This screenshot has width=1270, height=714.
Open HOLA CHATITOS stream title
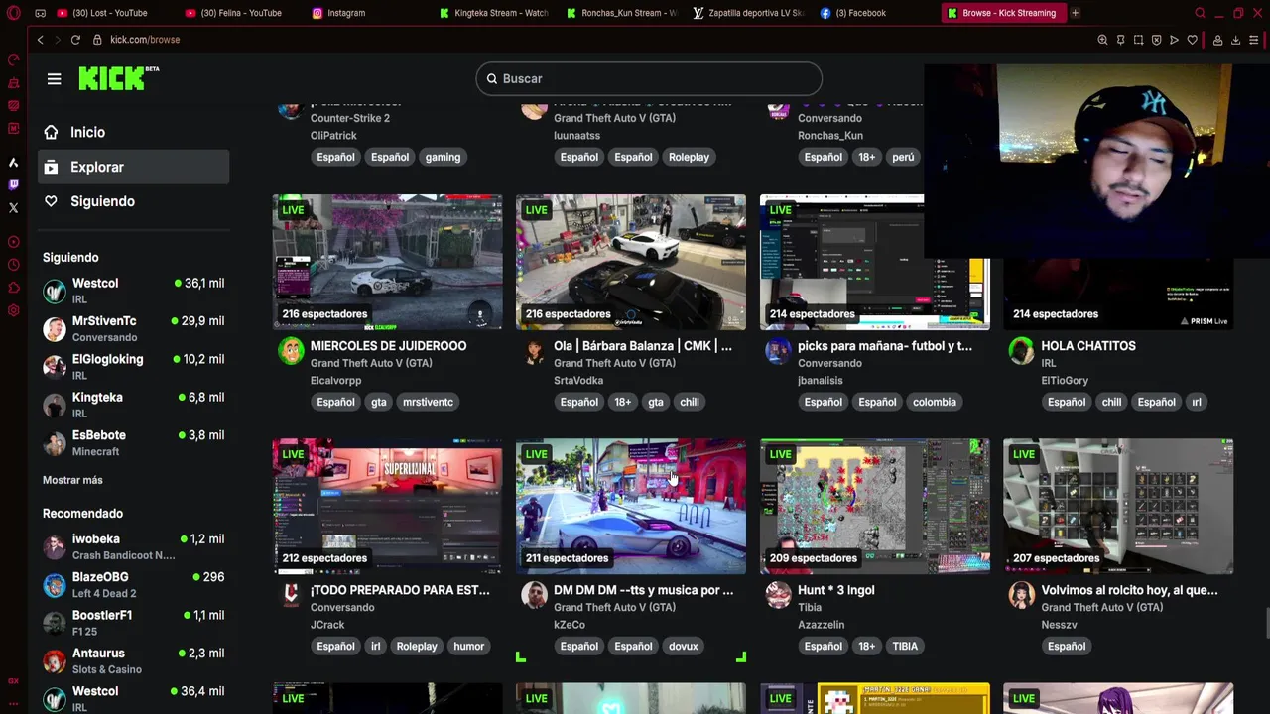(x=1088, y=346)
